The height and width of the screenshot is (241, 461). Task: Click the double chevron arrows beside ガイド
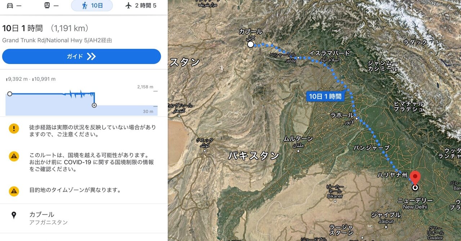[x=91, y=56]
